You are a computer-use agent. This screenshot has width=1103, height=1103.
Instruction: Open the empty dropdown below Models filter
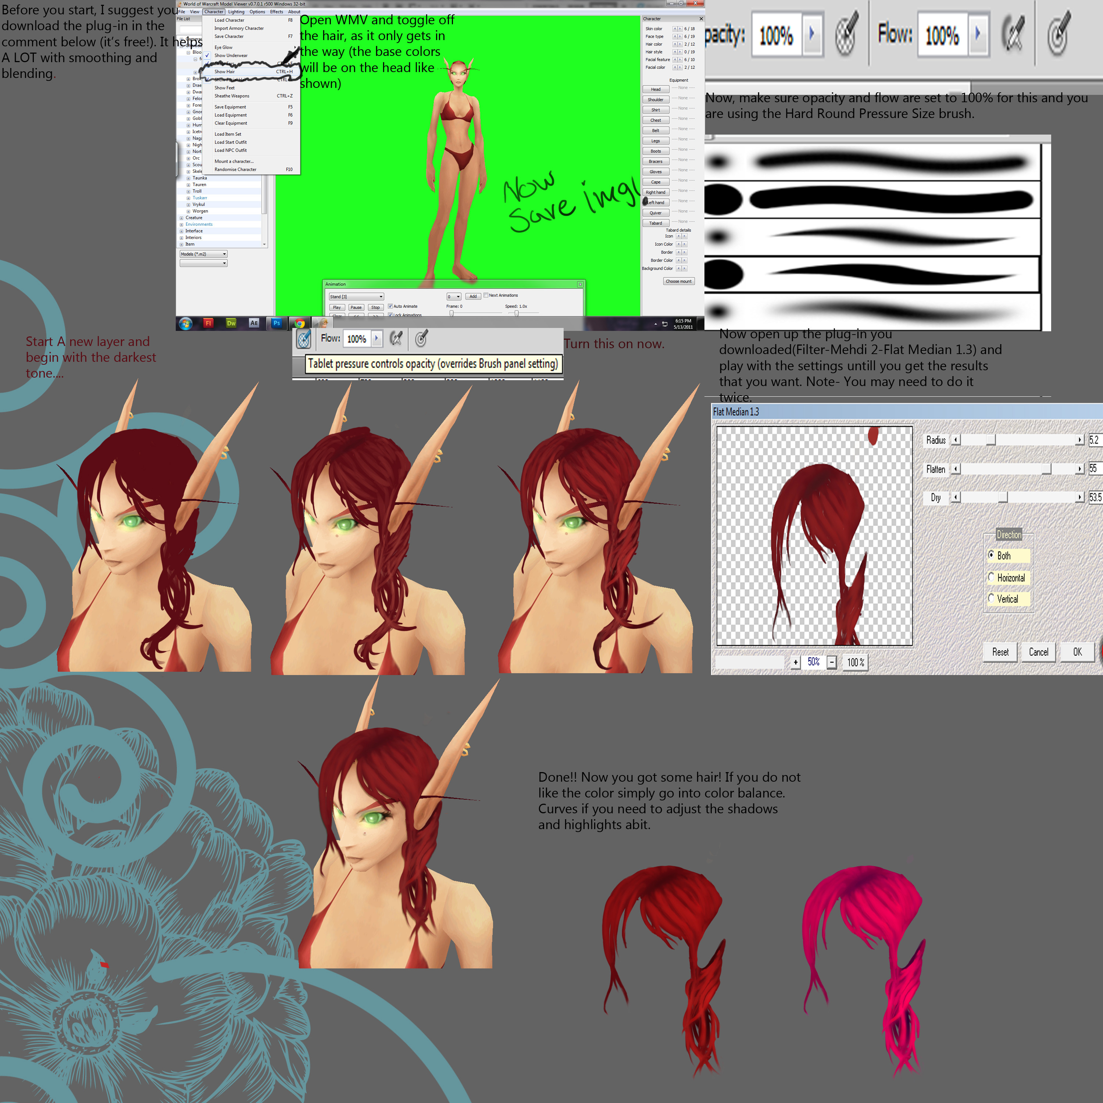coord(204,263)
